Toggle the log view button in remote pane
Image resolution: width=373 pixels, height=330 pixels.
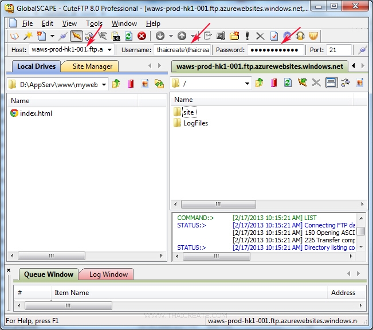(331, 83)
